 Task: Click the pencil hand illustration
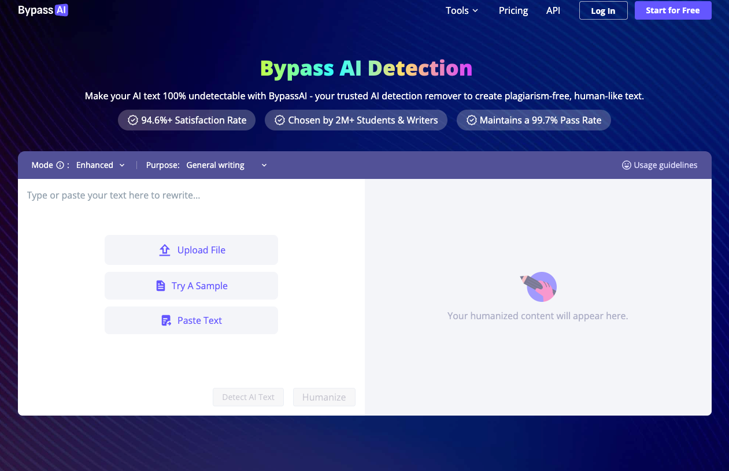click(539, 286)
